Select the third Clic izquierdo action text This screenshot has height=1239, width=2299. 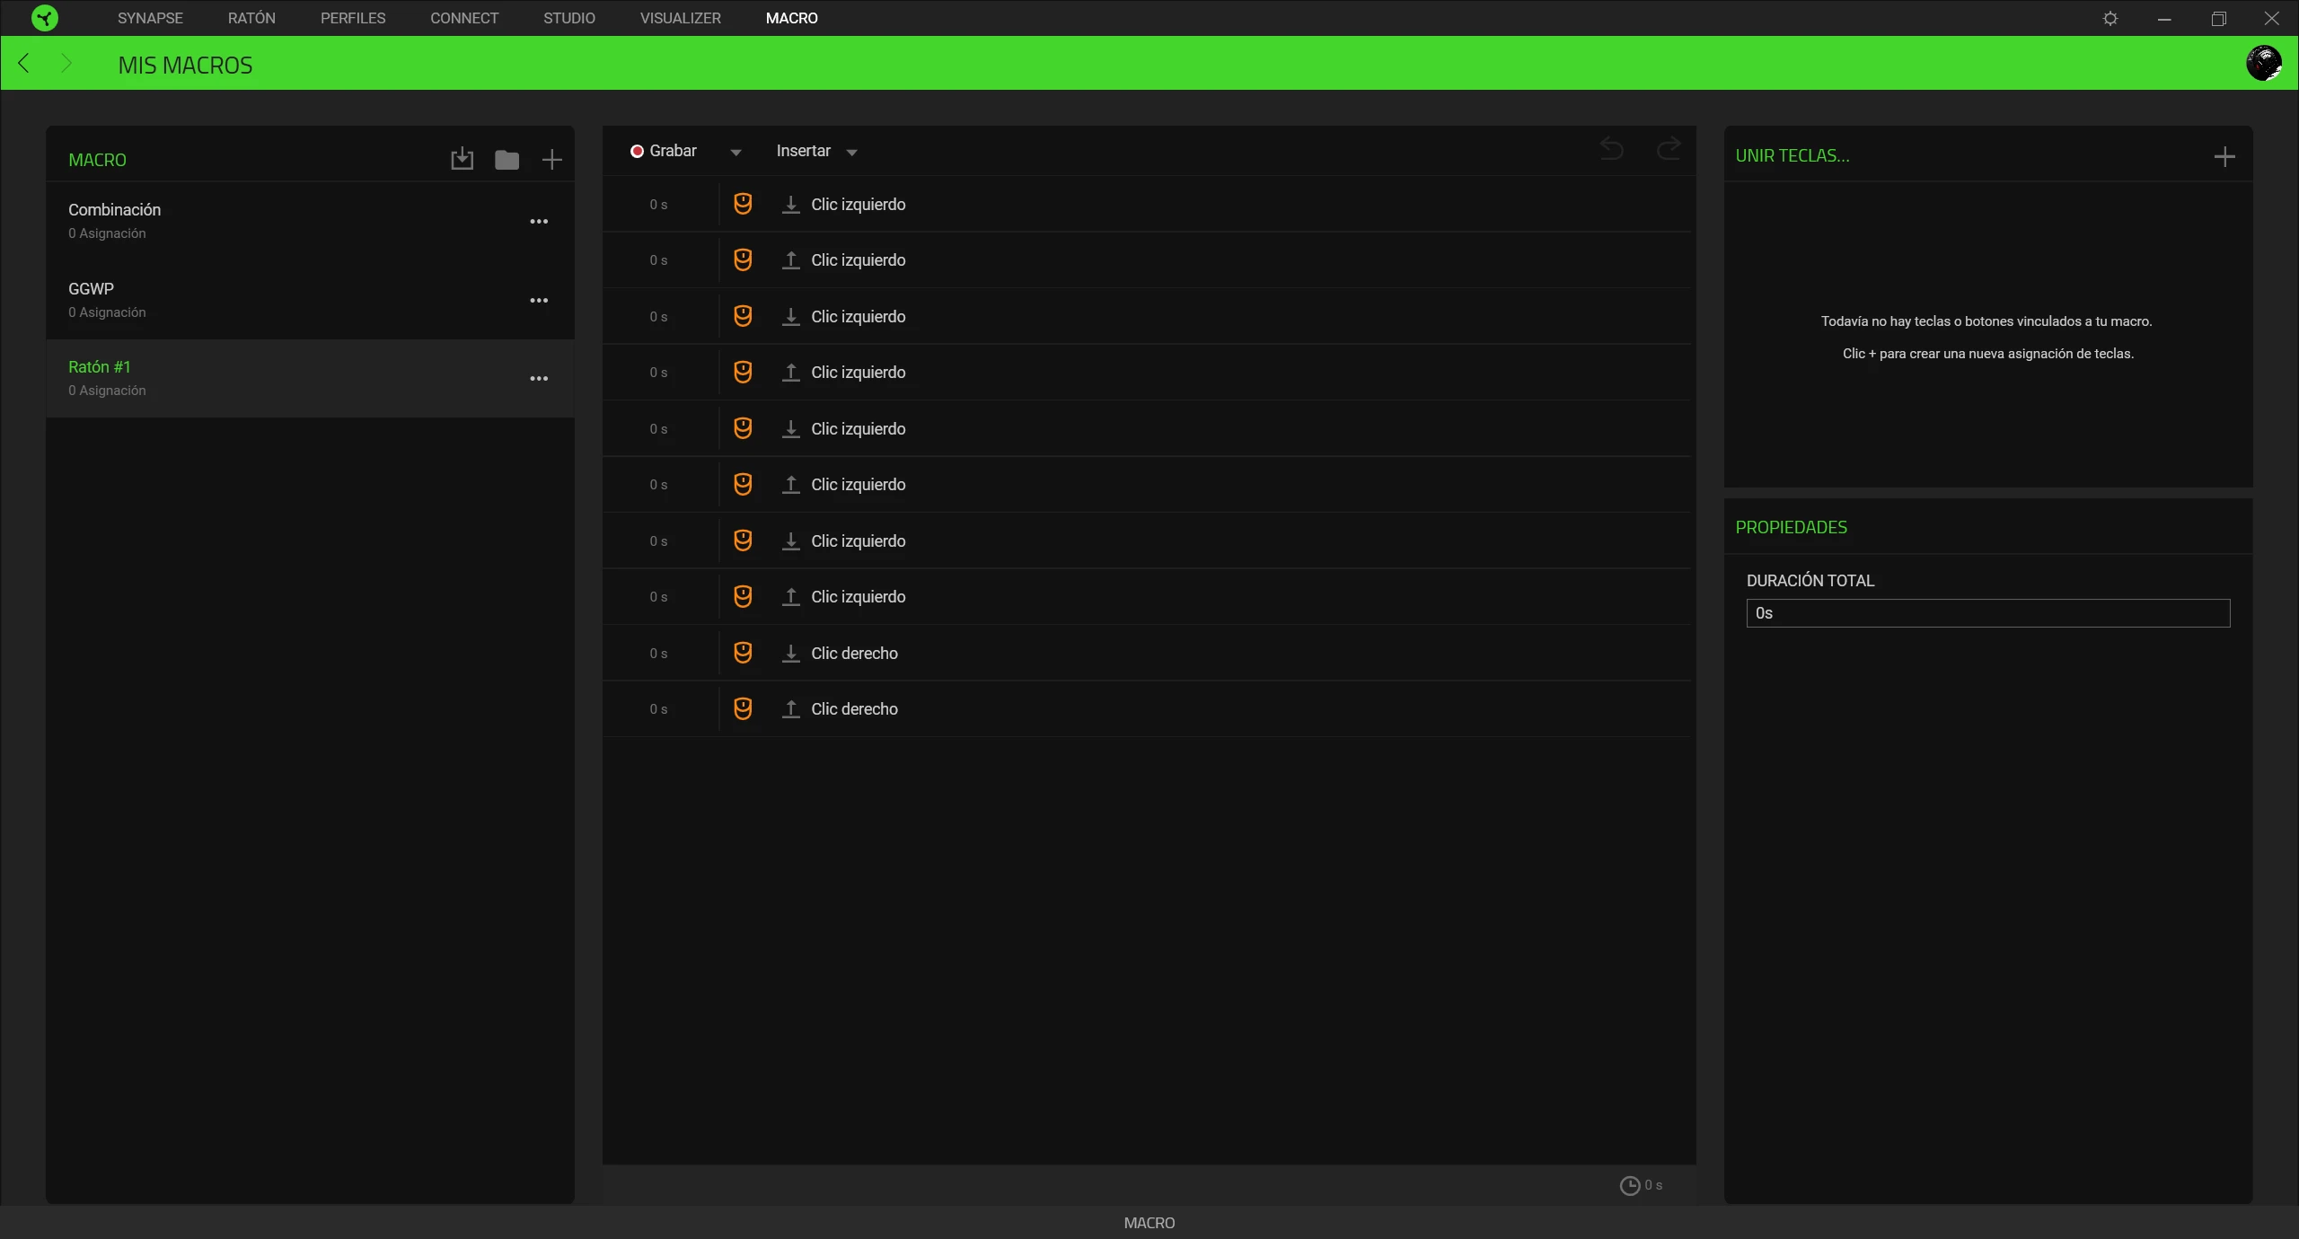[x=859, y=317]
